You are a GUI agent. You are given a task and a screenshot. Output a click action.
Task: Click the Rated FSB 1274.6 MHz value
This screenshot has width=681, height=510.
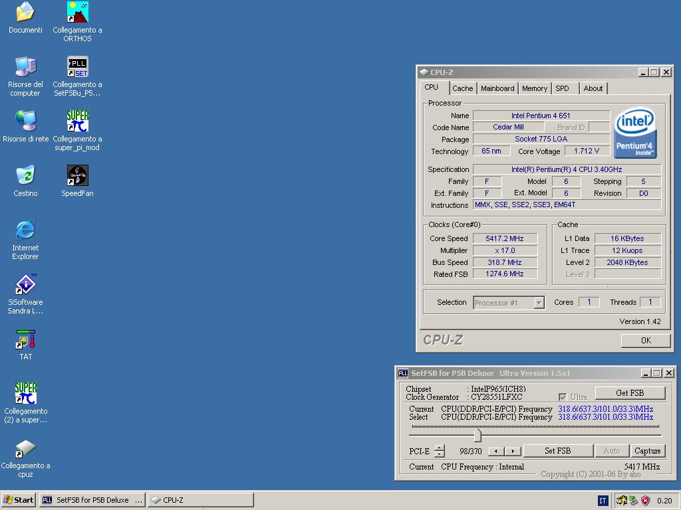[505, 274]
